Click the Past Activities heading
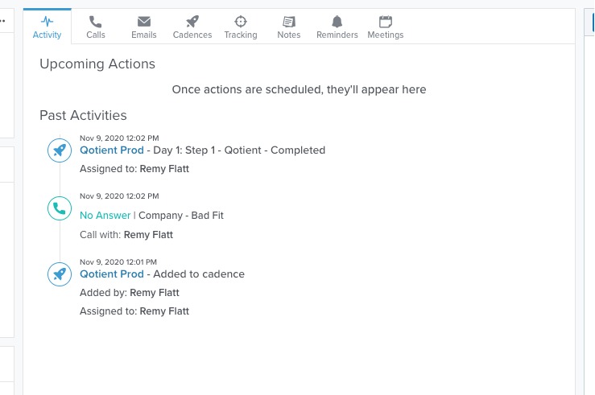595x395 pixels. [x=83, y=116]
